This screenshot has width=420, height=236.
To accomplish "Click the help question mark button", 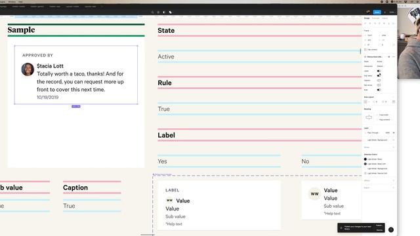I will [391, 229].
